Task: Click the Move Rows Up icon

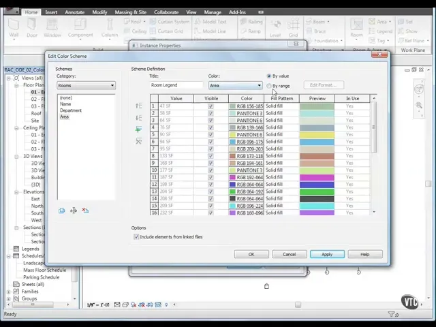Action: click(x=139, y=106)
